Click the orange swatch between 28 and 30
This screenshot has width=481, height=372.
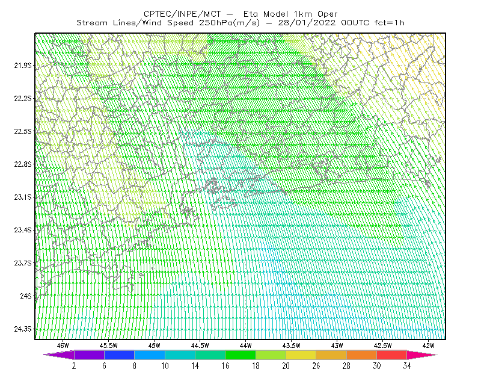[362, 355]
